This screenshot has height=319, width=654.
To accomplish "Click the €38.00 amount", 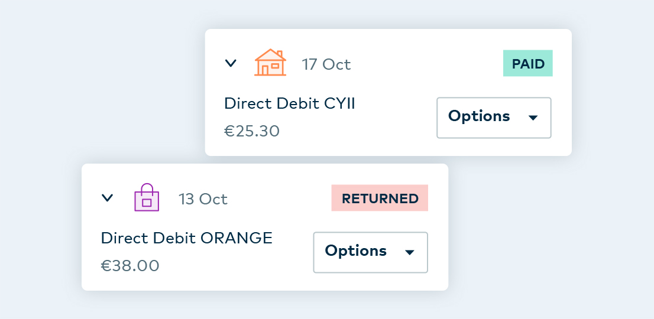I will click(x=130, y=266).
